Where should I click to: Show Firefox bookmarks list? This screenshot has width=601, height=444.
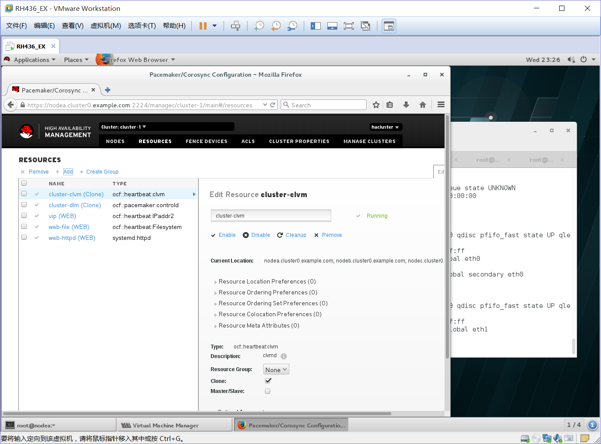coord(390,105)
